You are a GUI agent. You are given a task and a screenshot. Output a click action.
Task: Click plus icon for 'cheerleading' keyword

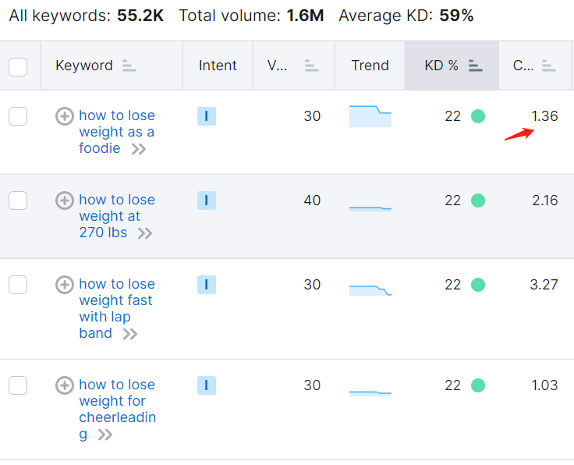point(65,385)
